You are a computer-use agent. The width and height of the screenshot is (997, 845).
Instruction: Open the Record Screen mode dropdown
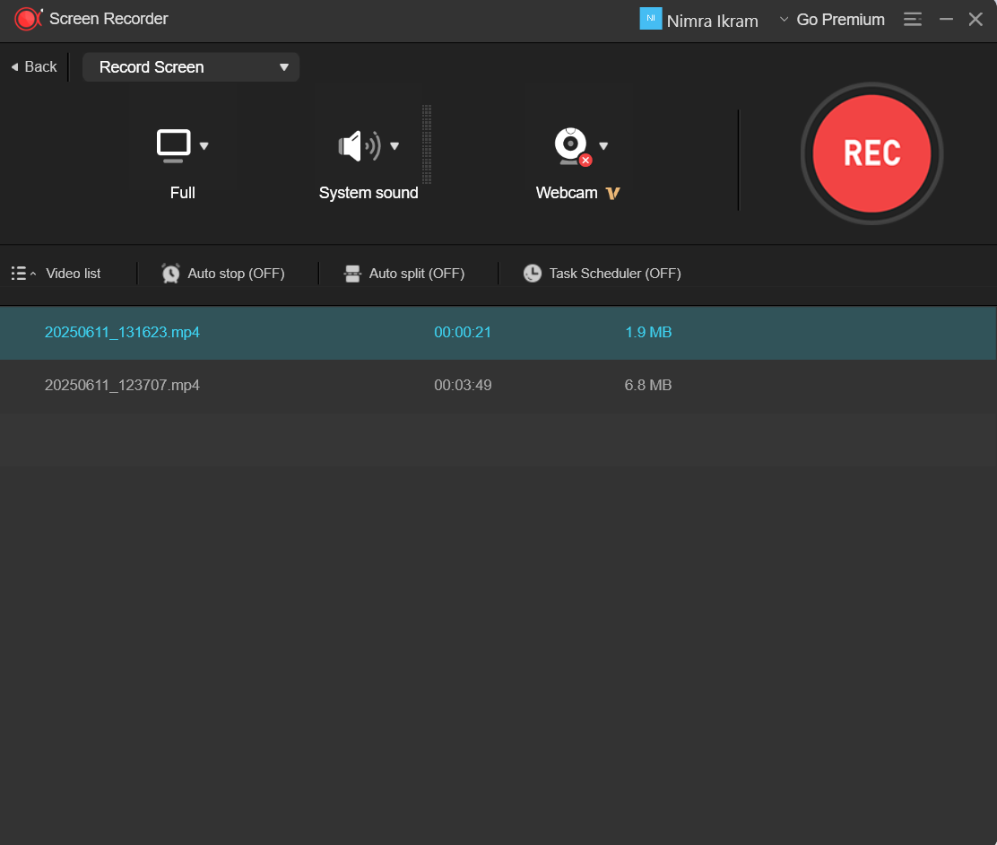[191, 67]
